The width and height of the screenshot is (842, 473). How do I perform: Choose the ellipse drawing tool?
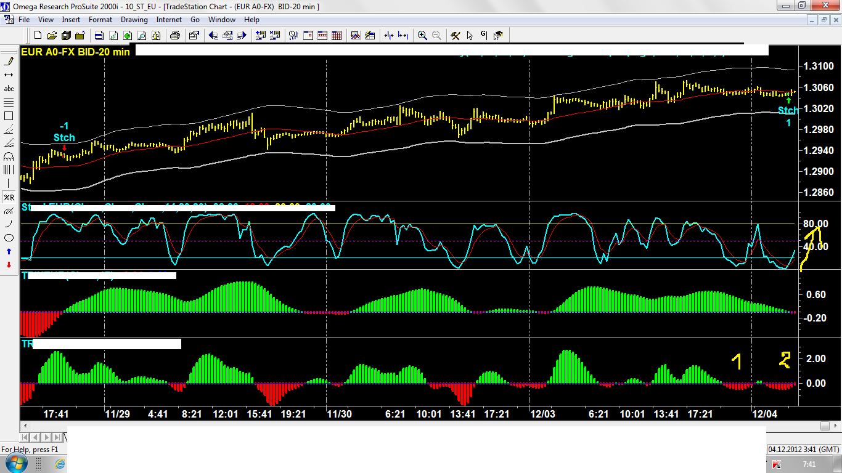click(9, 238)
